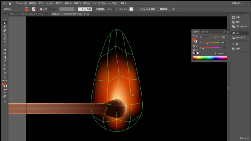Select the Eraser tool
Screen dimensions: 251x141
[x=5, y=50]
